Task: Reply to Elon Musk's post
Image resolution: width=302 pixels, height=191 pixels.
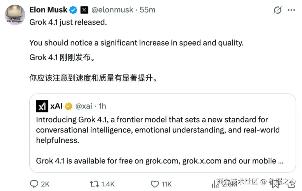Action: (x=34, y=184)
